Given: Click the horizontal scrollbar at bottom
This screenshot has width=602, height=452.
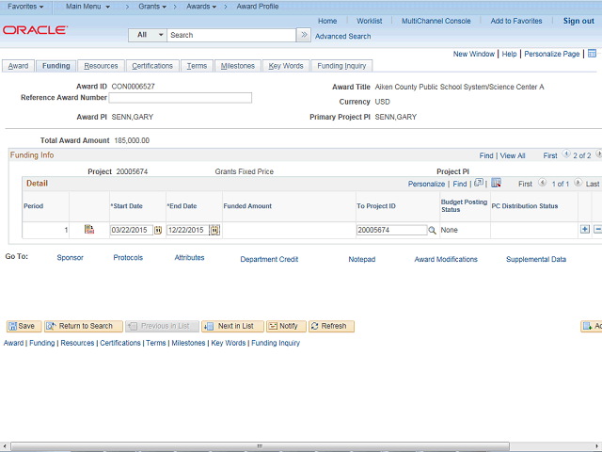Looking at the screenshot, I should (260, 446).
